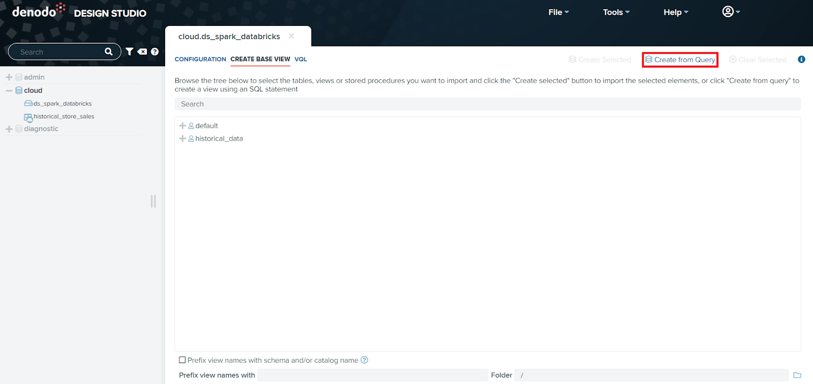Select the admin tree label

click(x=34, y=77)
